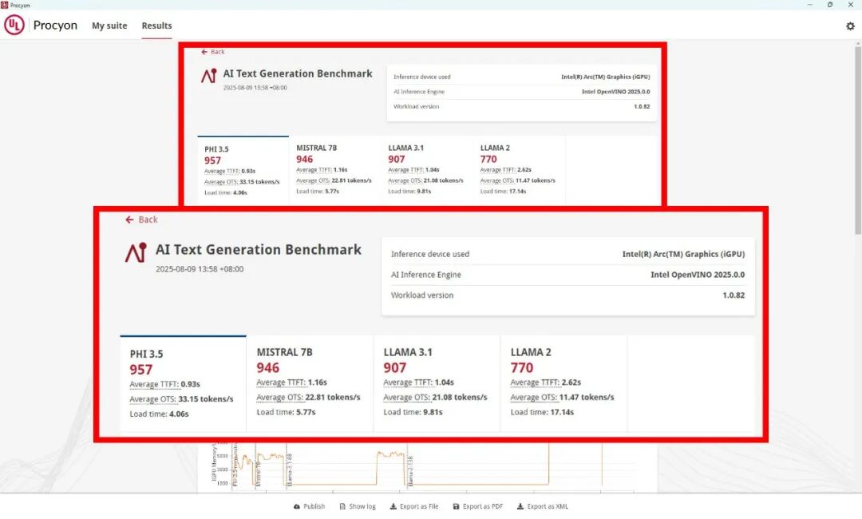Click the UL Procyon logo
This screenshot has height=519, width=862.
pos(14,26)
